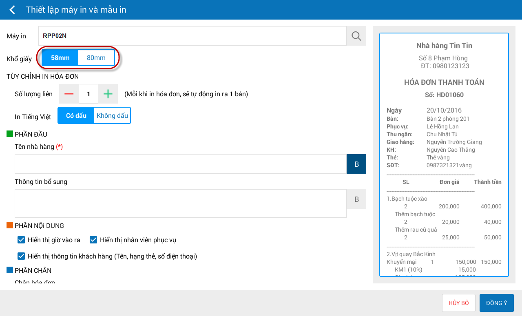Click 1.Bạch tuộc xào item in preview
The height and width of the screenshot is (316, 522).
point(407,199)
